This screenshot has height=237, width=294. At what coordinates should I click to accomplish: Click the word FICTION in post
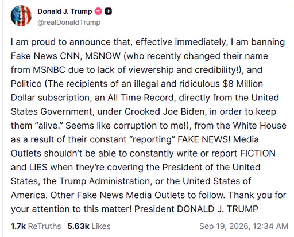click(258, 153)
